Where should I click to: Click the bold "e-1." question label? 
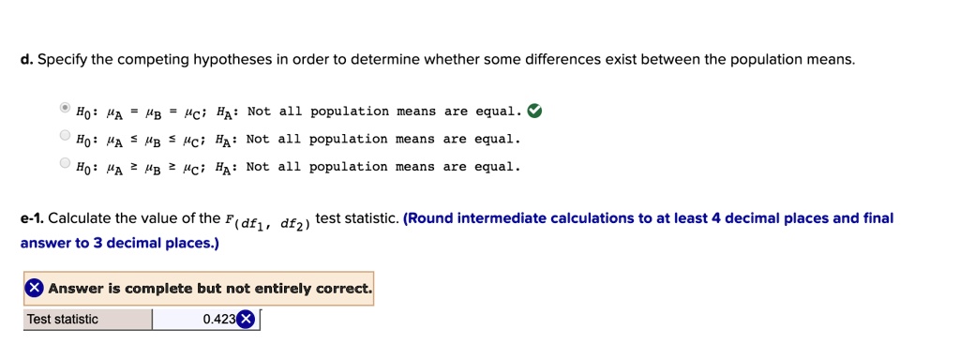coord(33,218)
